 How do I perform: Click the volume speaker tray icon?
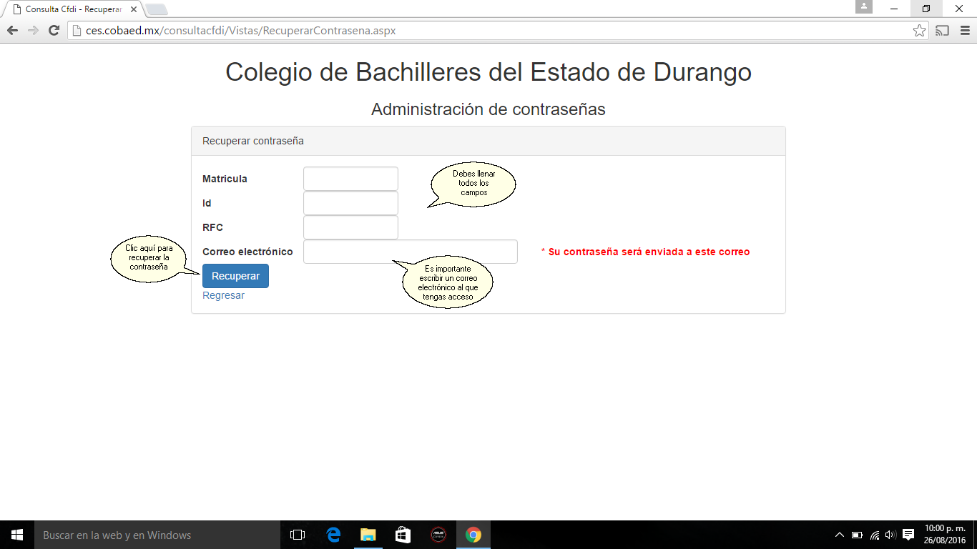890,535
